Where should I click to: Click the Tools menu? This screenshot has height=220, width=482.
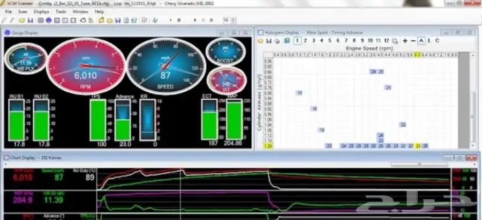click(x=61, y=11)
